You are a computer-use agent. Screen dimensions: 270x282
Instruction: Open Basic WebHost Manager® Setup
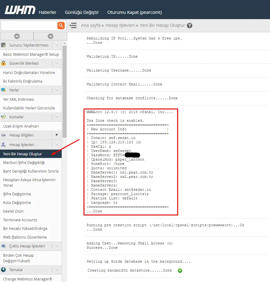pos(31,54)
